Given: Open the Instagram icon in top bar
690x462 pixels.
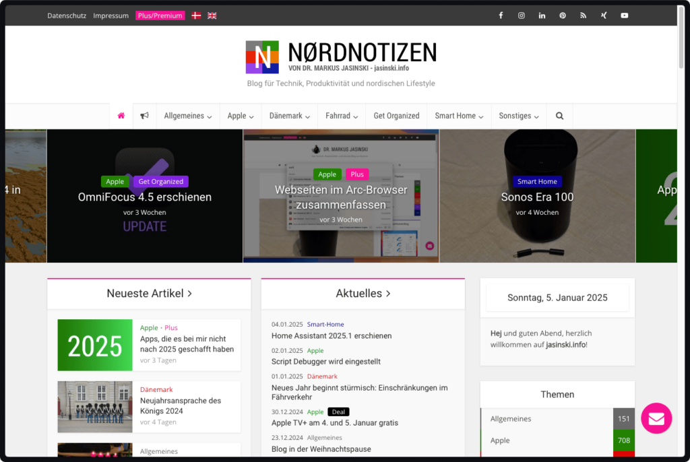Looking at the screenshot, I should [x=521, y=15].
